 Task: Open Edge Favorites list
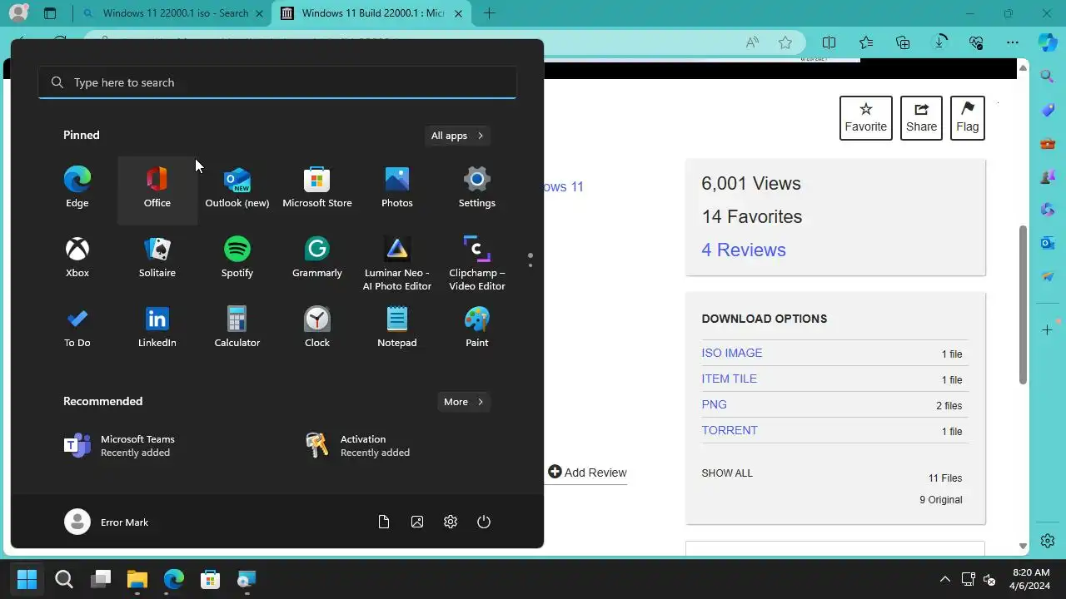866,42
